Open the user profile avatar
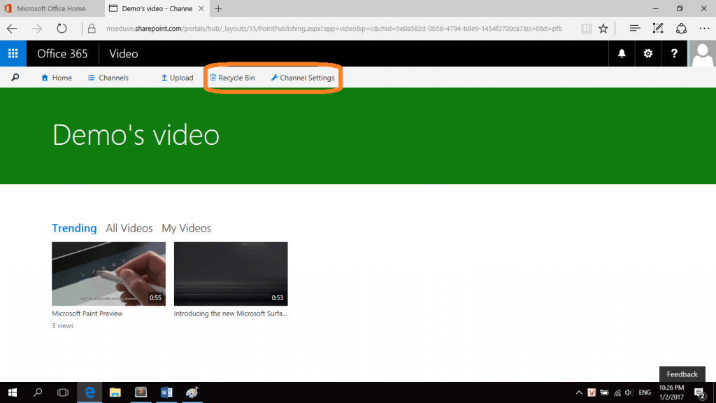 [702, 53]
